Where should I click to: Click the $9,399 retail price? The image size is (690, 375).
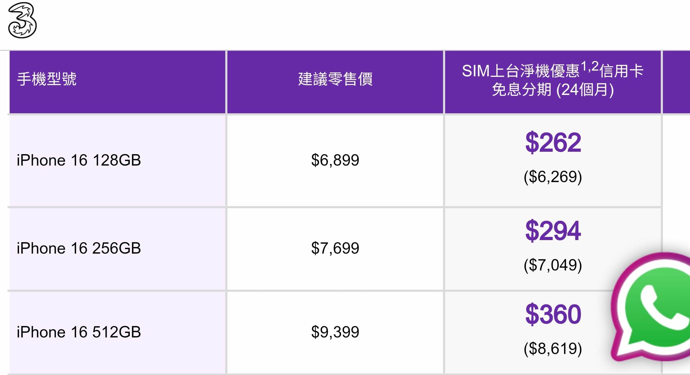335,332
